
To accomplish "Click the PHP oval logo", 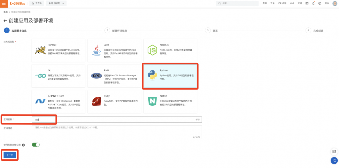I will [96, 76].
